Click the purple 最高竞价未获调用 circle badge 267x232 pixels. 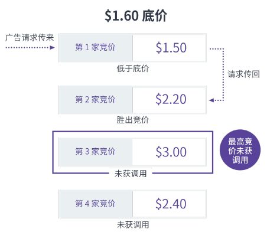pos(240,150)
